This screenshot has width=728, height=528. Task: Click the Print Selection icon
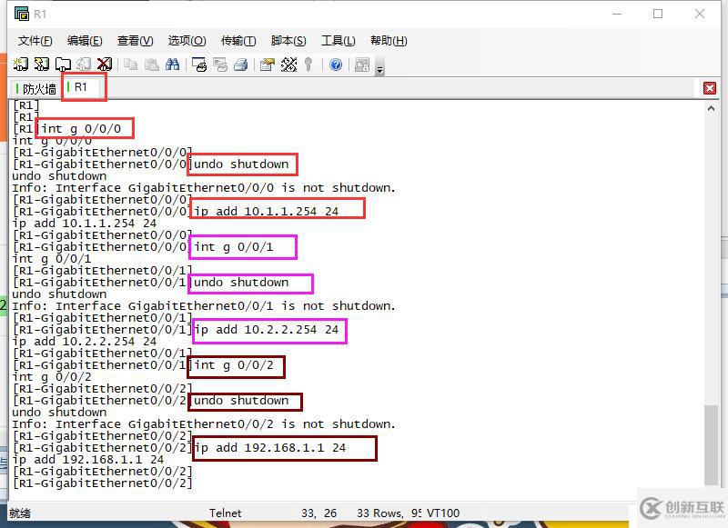[220, 65]
